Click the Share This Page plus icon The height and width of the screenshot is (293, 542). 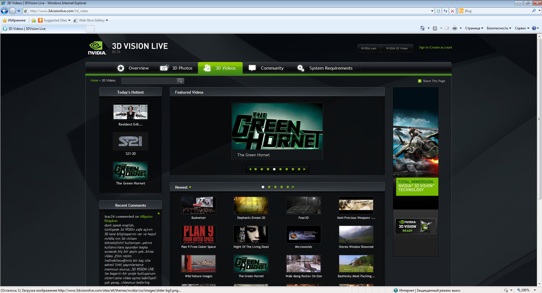(419, 81)
